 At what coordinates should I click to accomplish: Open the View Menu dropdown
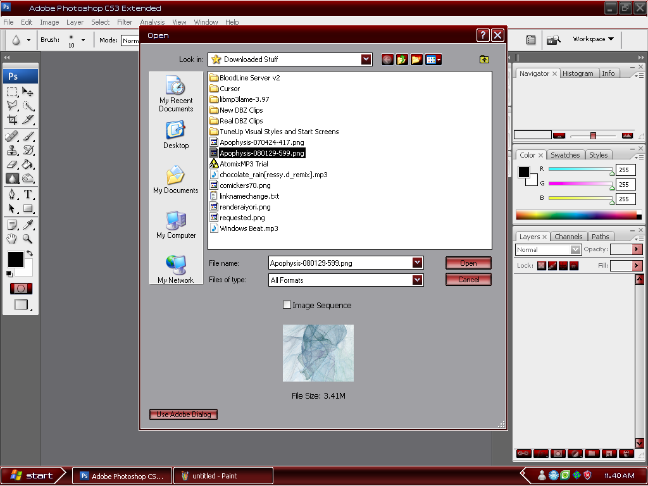(433, 59)
